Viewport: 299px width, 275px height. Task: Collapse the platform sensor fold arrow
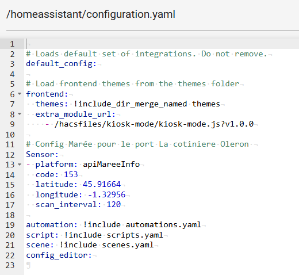coord(20,165)
